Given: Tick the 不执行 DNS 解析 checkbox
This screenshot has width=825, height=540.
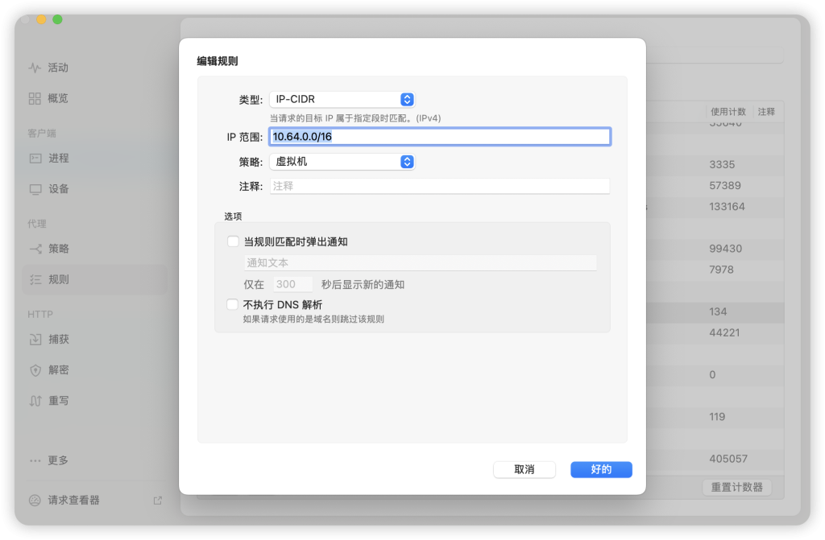Looking at the screenshot, I should click(232, 304).
